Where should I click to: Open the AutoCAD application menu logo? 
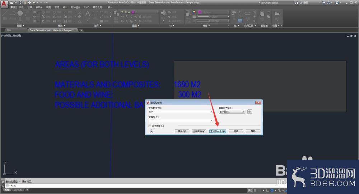5,4
